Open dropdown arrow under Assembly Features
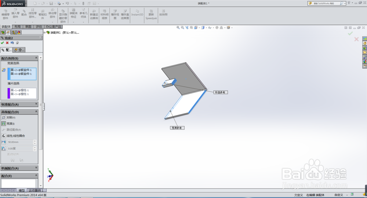This screenshot has width=367, height=198. [73, 22]
